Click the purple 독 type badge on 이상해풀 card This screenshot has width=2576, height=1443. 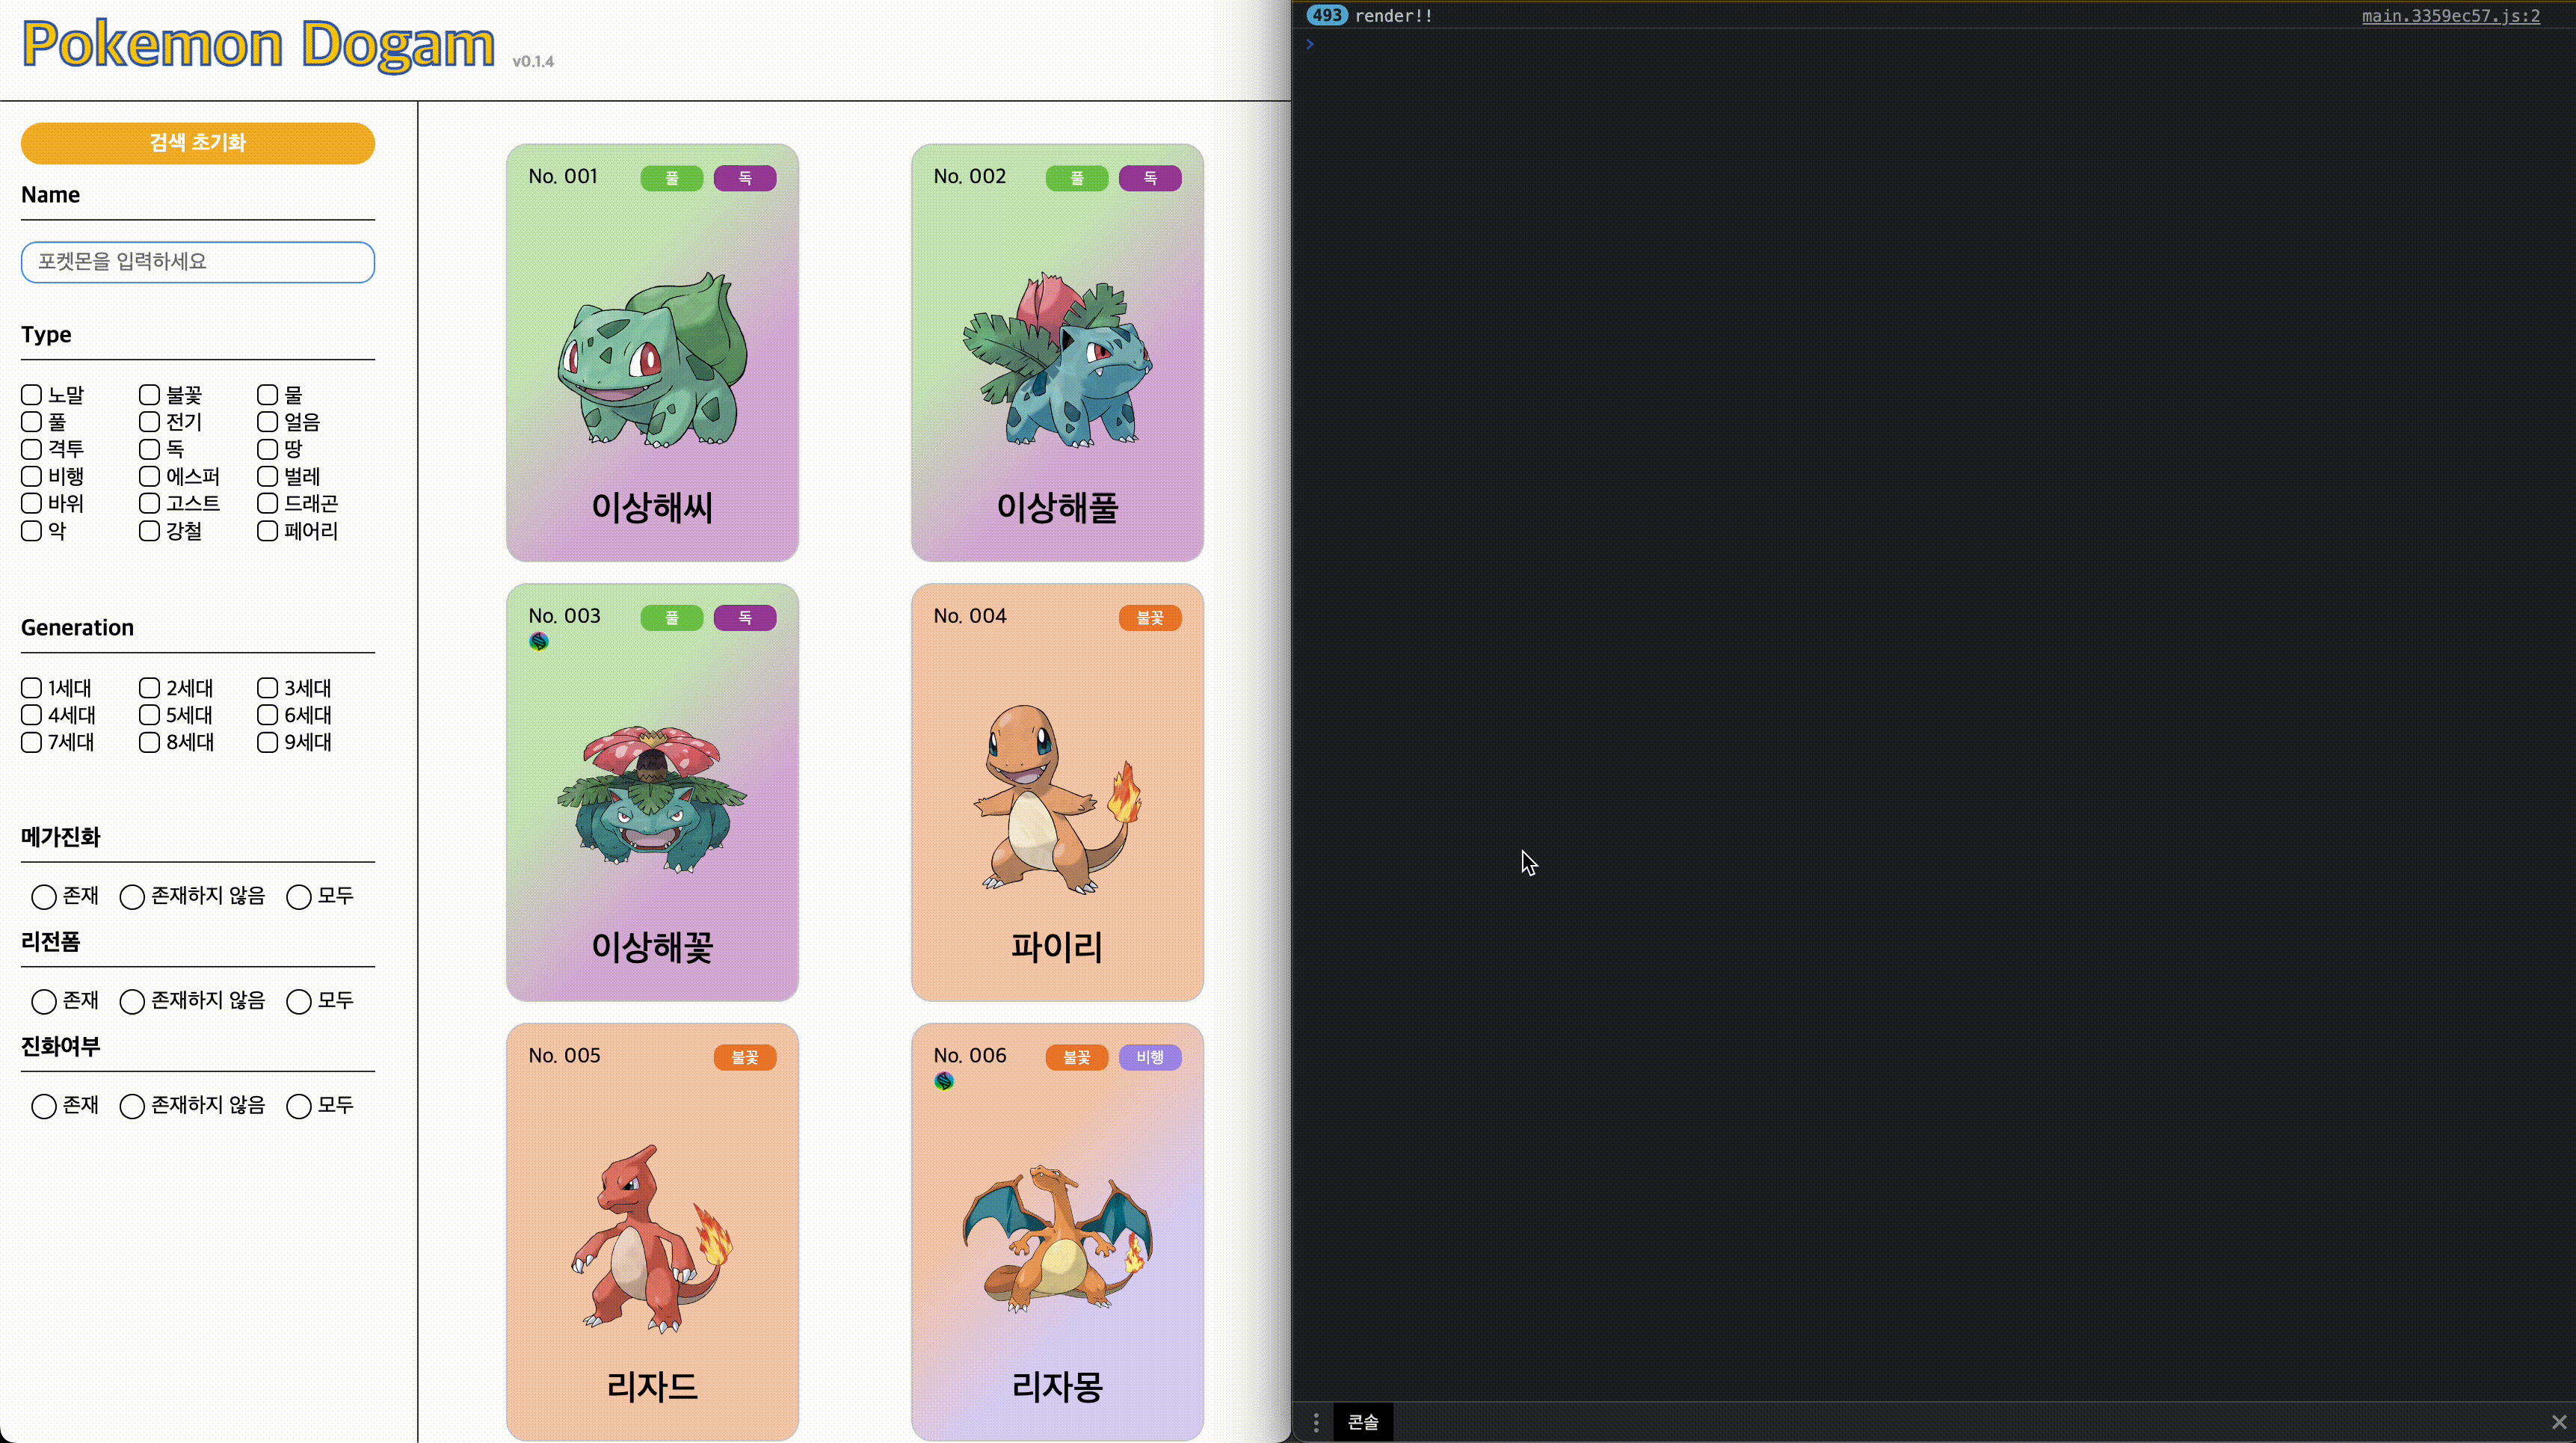[x=1150, y=178]
